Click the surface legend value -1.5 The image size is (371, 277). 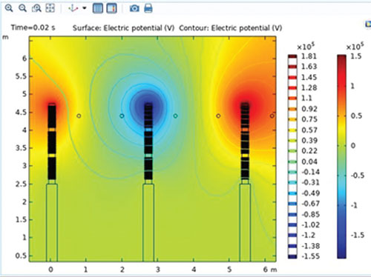pyautogui.click(x=357, y=235)
